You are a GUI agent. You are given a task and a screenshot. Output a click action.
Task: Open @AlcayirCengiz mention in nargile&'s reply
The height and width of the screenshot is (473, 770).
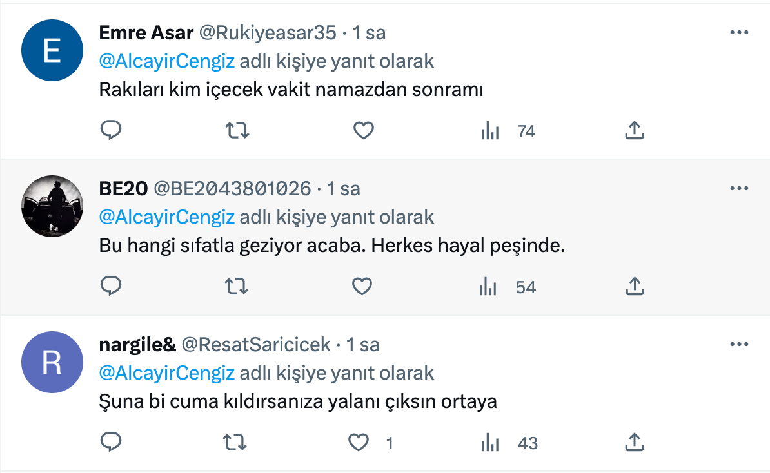point(167,373)
